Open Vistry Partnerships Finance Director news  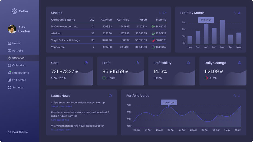tap(77, 126)
